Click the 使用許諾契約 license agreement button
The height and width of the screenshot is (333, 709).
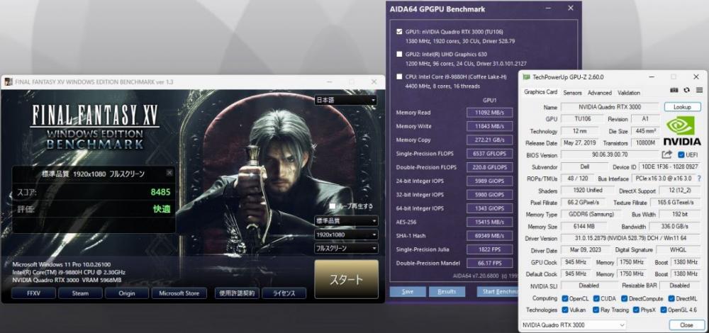pyautogui.click(x=237, y=293)
